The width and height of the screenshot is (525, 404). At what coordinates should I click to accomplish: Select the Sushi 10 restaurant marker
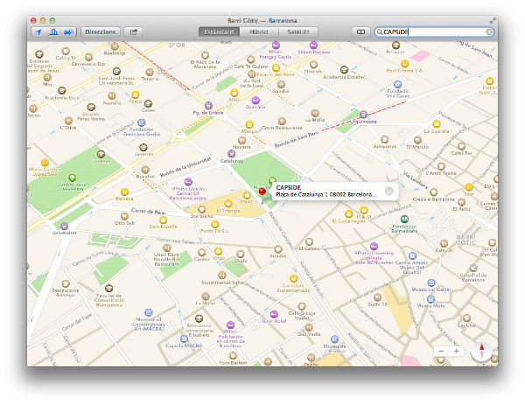point(378,297)
